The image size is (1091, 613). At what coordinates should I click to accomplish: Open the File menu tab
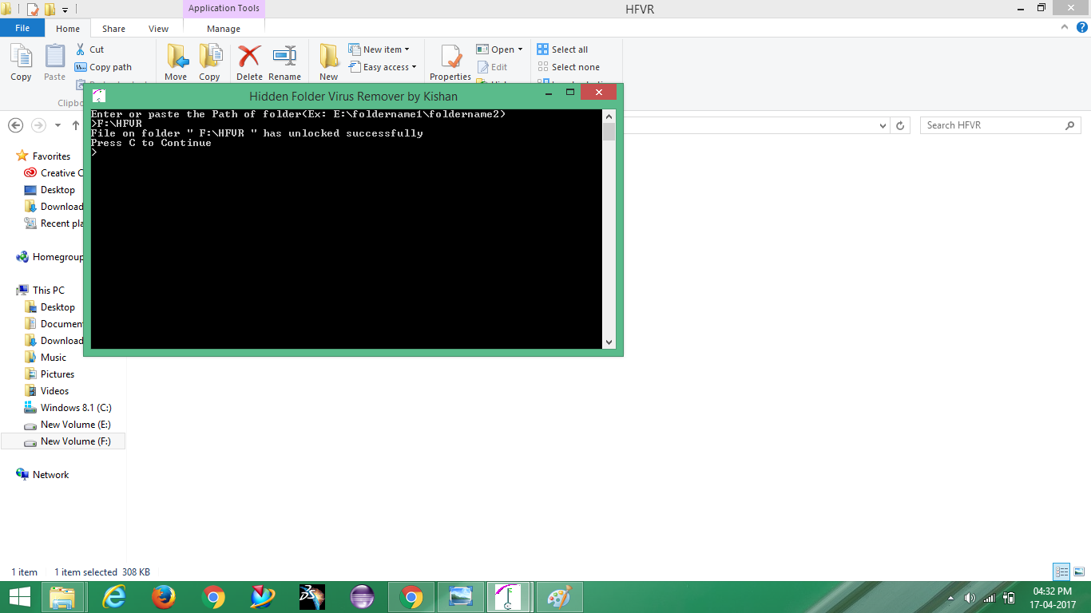coord(22,28)
